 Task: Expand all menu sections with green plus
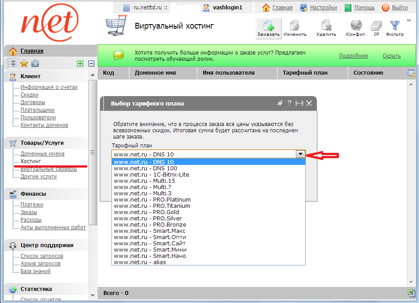pos(80,63)
